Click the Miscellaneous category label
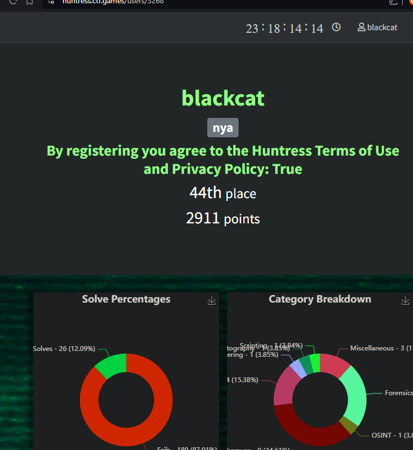Screen dimensions: 413x450 (x=381, y=348)
